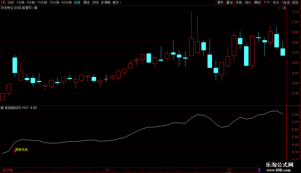Click the diamond icon above the chart
301x173 pixels.
[279, 8]
